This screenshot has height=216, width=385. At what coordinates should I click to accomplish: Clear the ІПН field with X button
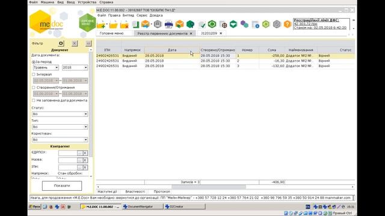coord(85,167)
